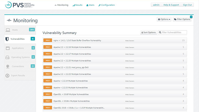Click count 4 on Apache < 2.2.15 row
Image resolution: width=199 pixels, height=112 pixels.
coord(183,87)
